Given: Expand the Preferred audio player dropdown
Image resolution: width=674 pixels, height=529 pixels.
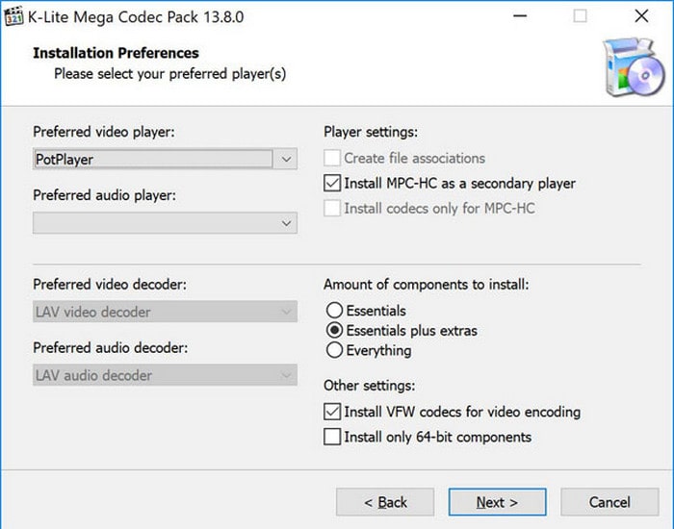Looking at the screenshot, I should click(285, 223).
